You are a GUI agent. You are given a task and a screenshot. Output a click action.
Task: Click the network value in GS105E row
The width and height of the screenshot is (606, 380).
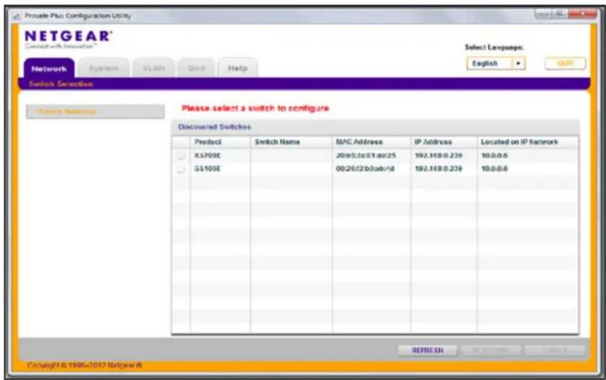pyautogui.click(x=494, y=169)
